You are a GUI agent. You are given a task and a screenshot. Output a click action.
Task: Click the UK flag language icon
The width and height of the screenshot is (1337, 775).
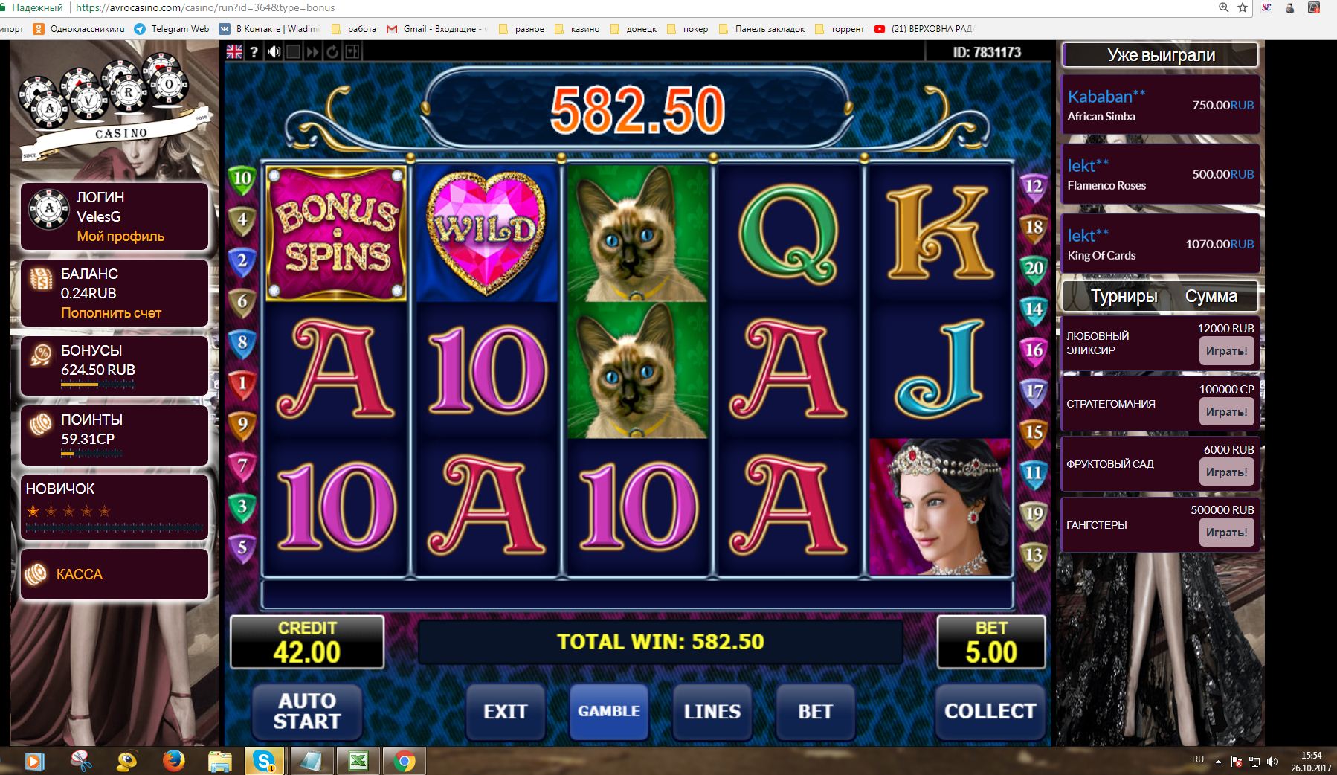pyautogui.click(x=234, y=51)
